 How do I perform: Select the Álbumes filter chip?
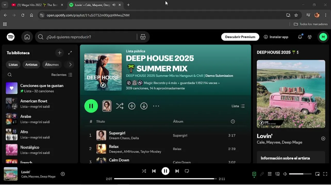(52, 64)
